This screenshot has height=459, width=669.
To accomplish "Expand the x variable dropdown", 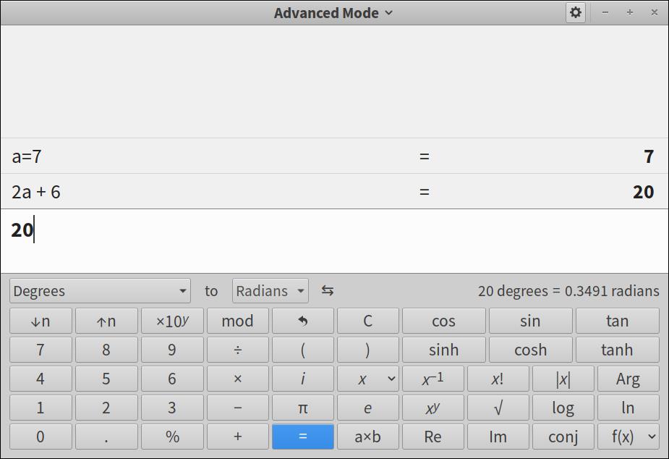I will click(x=367, y=379).
